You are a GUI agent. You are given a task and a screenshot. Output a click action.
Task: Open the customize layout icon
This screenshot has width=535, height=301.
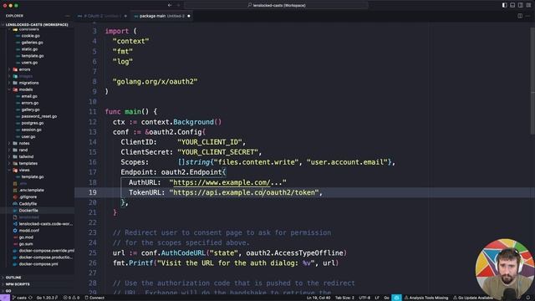(528, 5)
